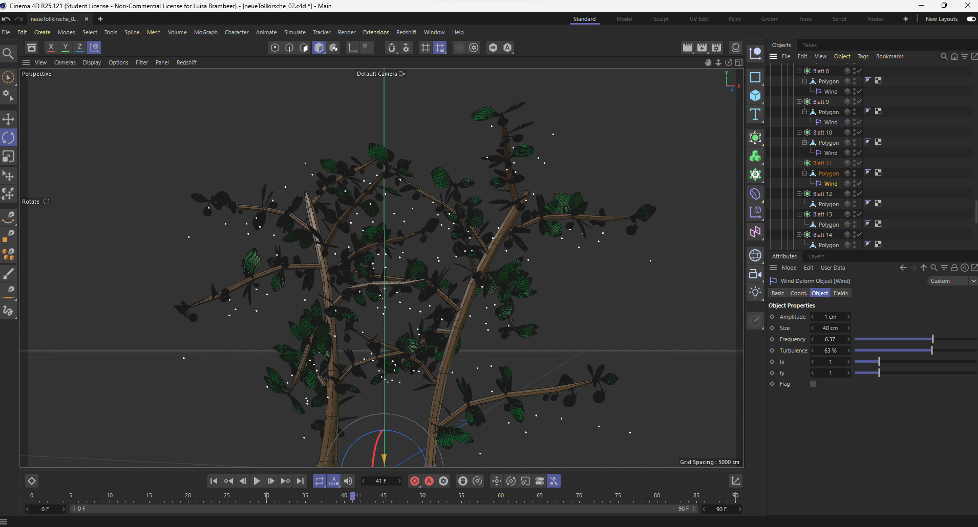Collapse the Blatt 9 tree node
The image size is (978, 527).
tap(799, 102)
